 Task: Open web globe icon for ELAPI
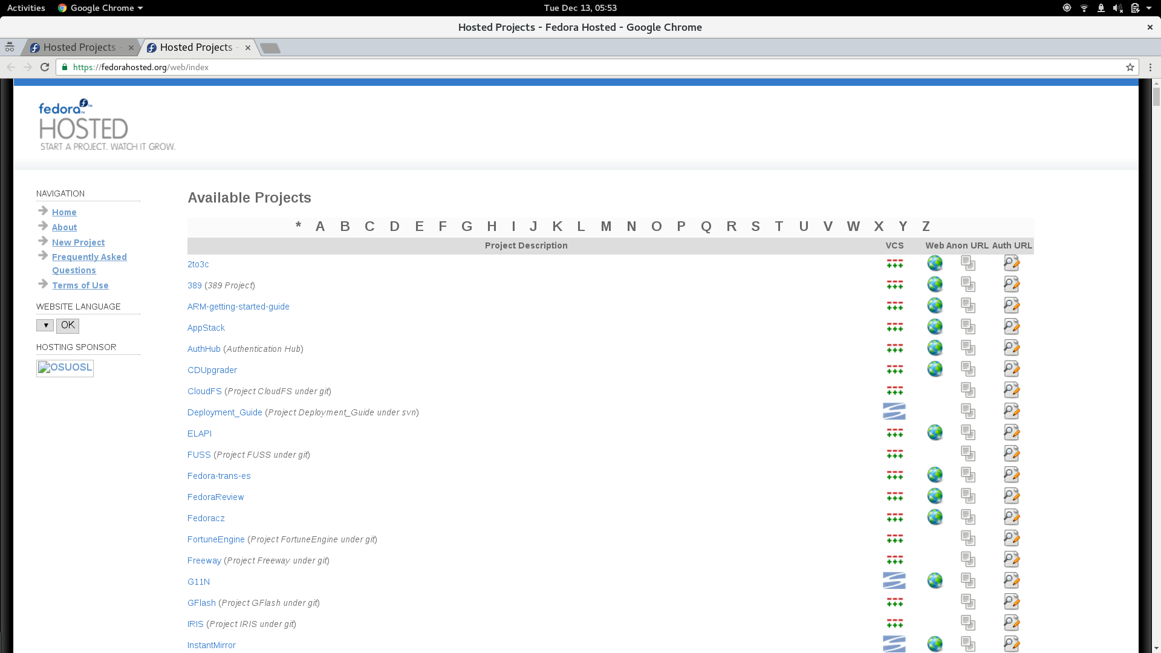click(935, 432)
